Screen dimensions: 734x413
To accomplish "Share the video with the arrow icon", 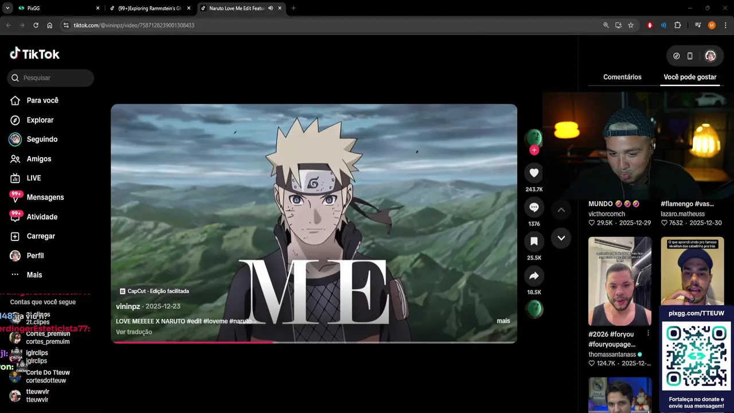I will 534,276.
